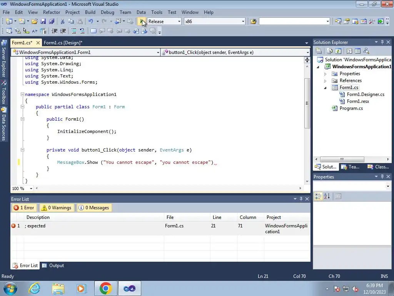
Task: Click the Add New Item toolbar icon
Action: tap(22, 22)
